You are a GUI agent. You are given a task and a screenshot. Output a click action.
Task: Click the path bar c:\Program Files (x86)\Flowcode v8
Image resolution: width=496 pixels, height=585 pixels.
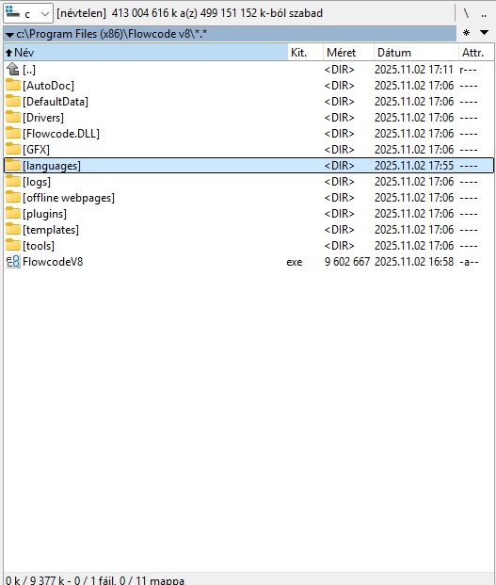coord(231,34)
